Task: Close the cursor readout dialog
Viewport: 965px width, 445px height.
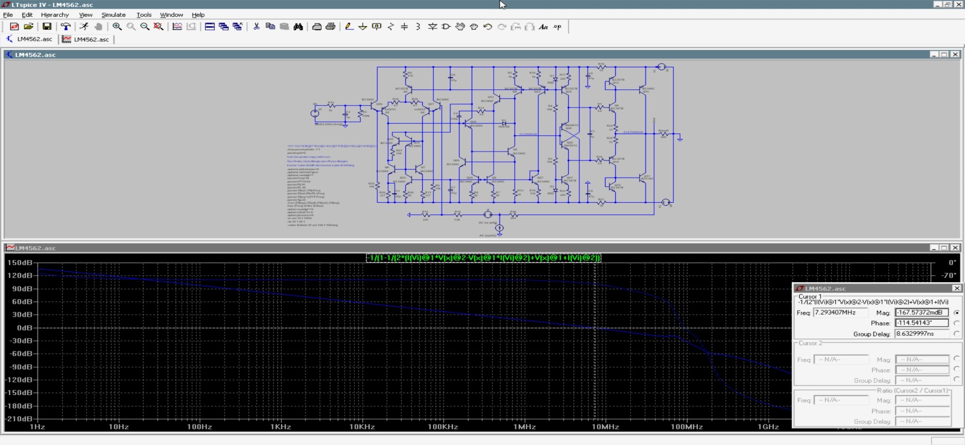Action: (x=957, y=288)
